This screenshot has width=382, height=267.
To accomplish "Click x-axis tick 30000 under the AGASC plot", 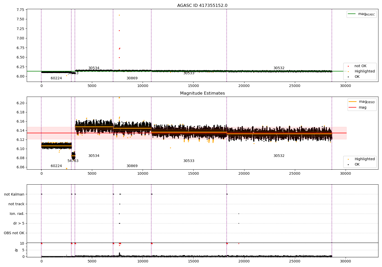I will pyautogui.click(x=345, y=86).
